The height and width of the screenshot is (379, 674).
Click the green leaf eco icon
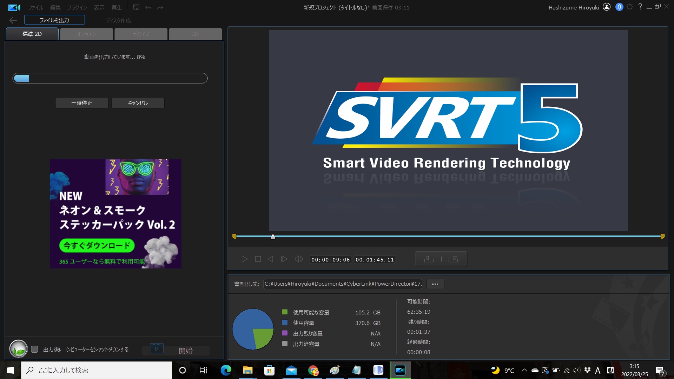18,349
